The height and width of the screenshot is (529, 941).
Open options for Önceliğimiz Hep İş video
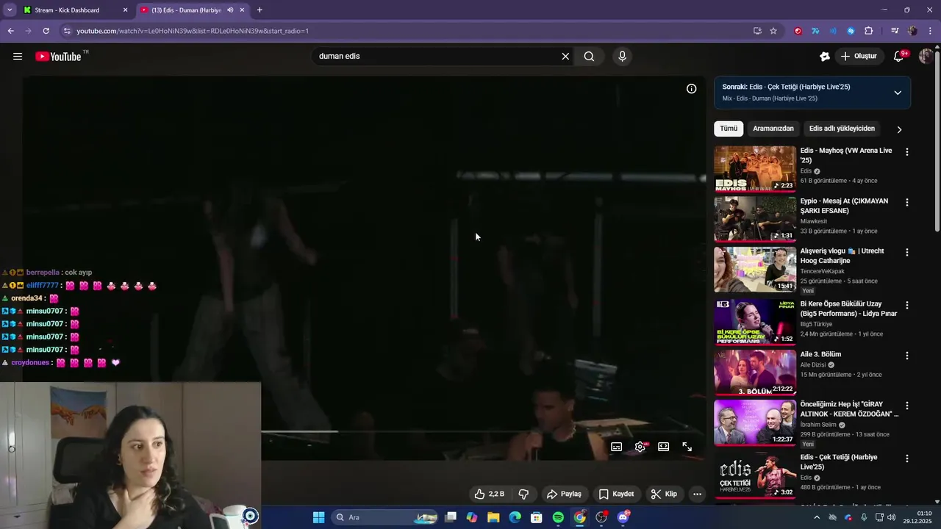(906, 406)
